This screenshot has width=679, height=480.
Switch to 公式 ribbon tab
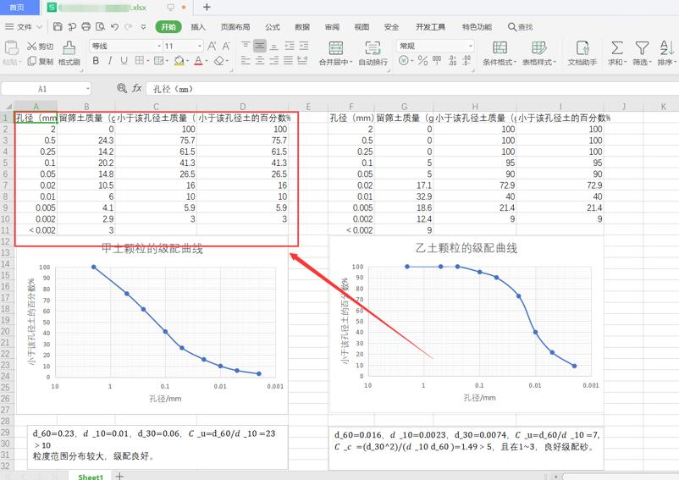pos(273,27)
